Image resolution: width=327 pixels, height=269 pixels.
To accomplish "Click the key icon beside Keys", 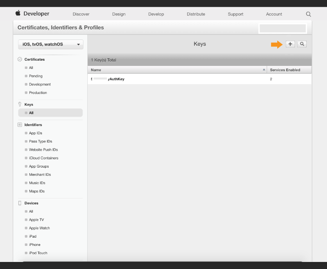I will (x=20, y=105).
